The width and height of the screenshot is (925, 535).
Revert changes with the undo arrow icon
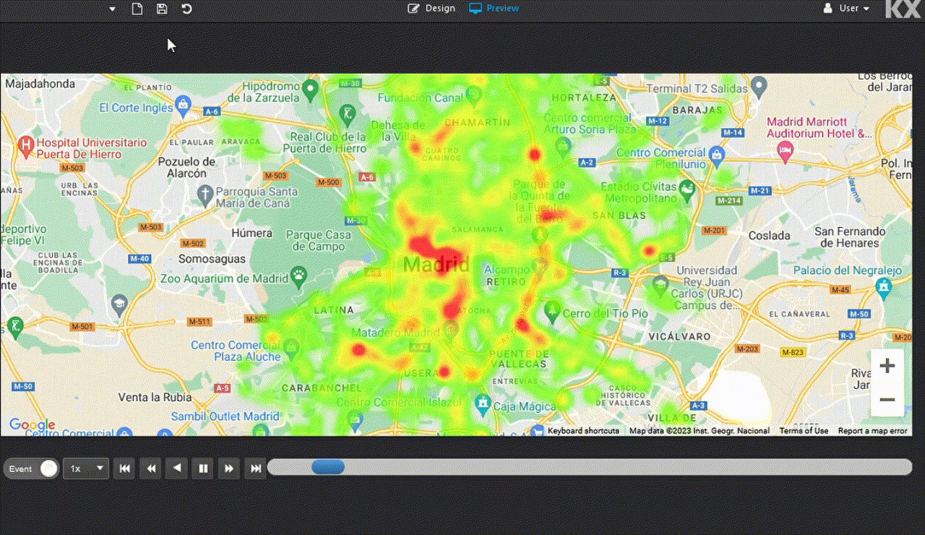tap(186, 9)
